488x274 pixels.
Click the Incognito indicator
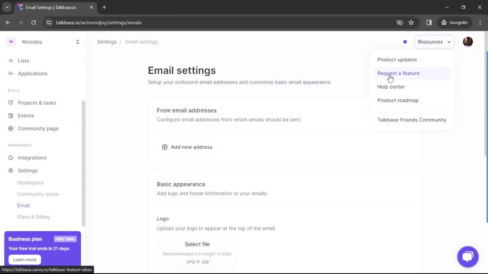click(454, 22)
